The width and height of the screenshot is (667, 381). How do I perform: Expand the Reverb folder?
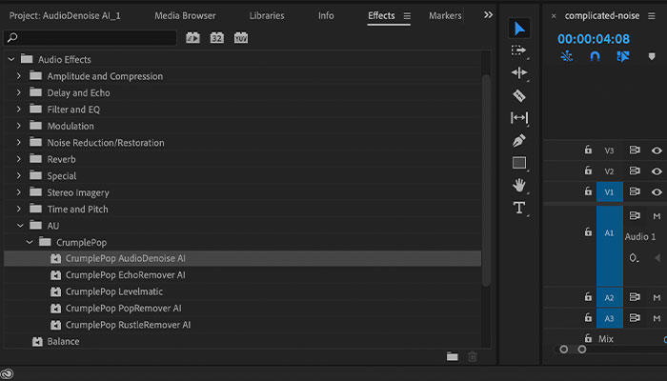(x=19, y=159)
